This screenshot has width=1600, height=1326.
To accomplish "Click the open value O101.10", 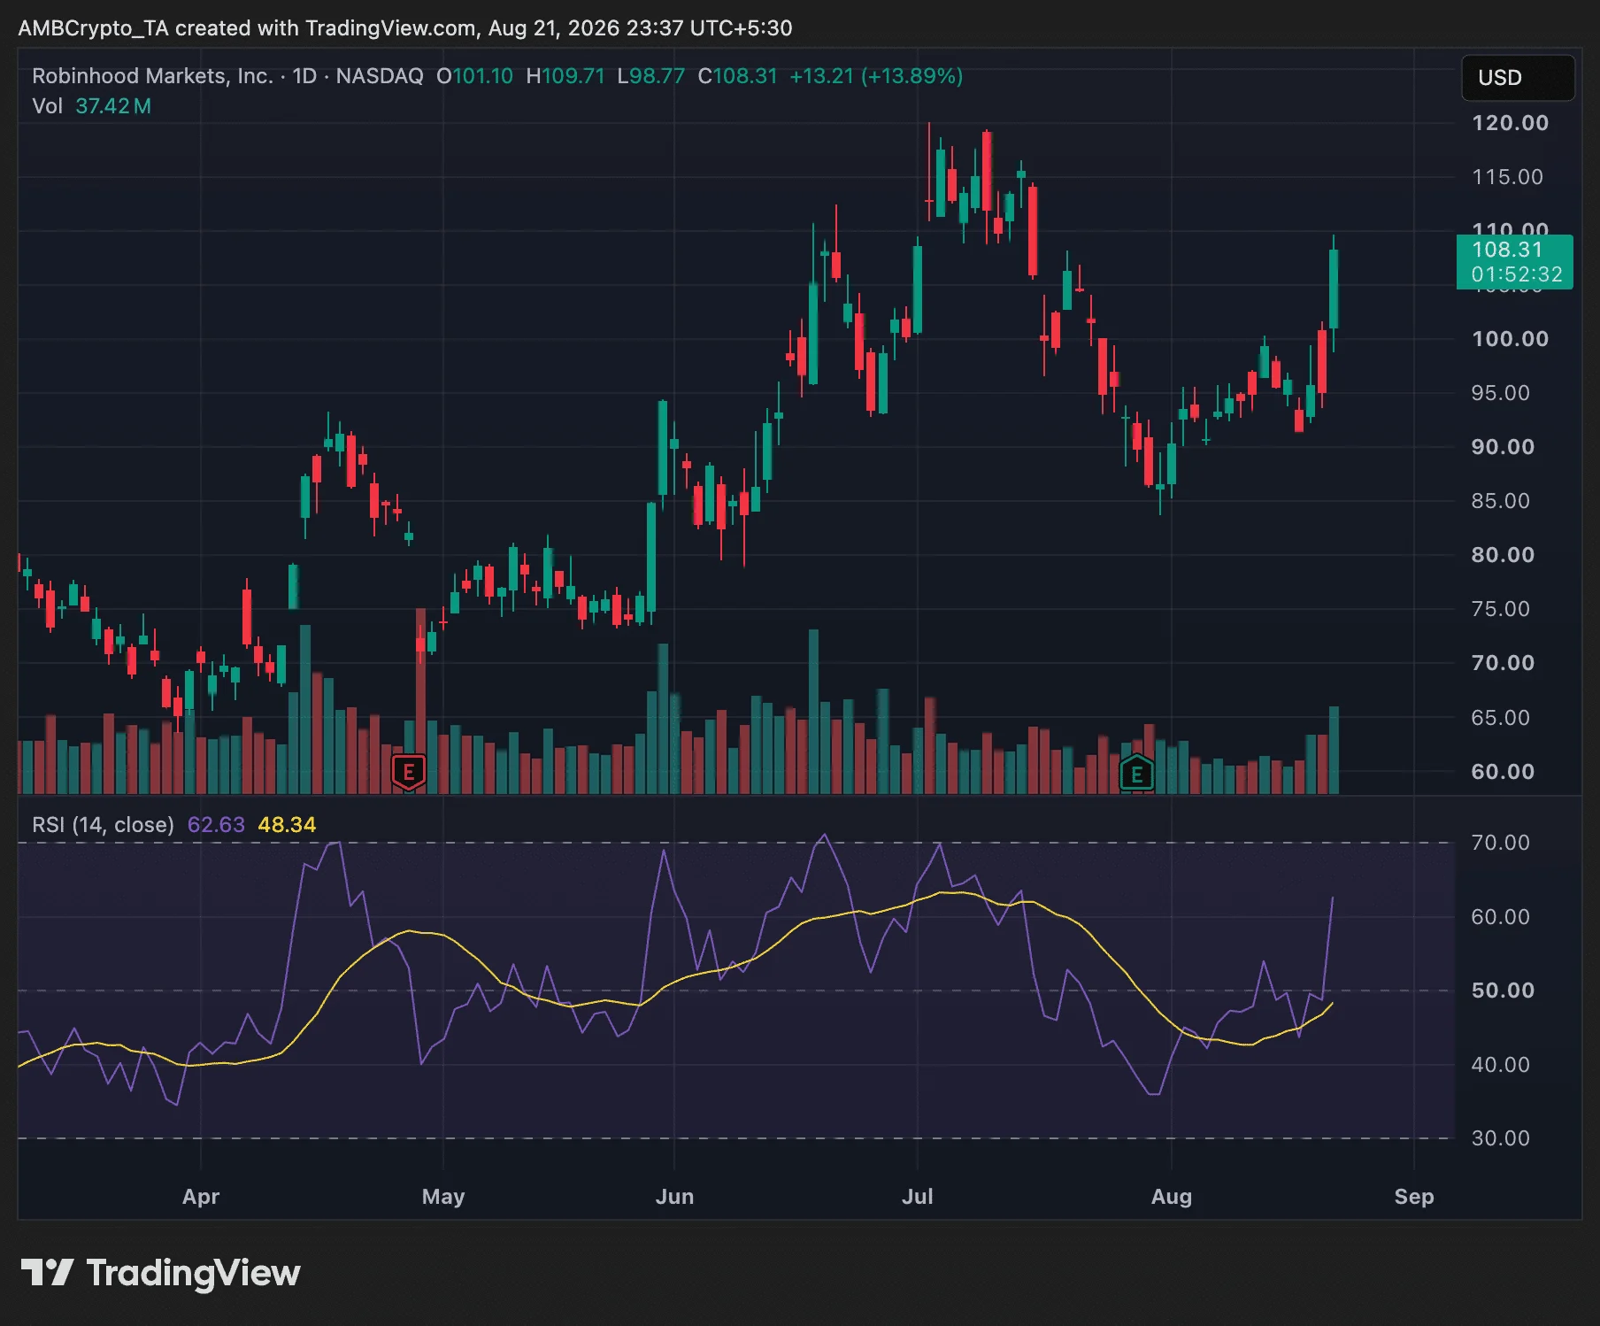I will (474, 76).
